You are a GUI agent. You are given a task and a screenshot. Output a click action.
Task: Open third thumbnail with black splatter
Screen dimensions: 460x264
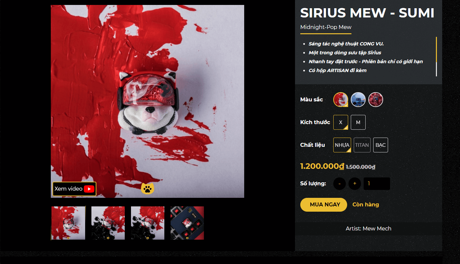[x=148, y=223]
